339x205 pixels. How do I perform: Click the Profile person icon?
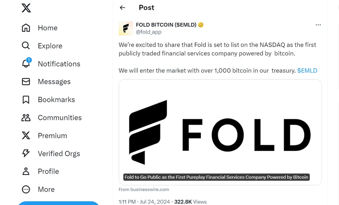tap(26, 171)
